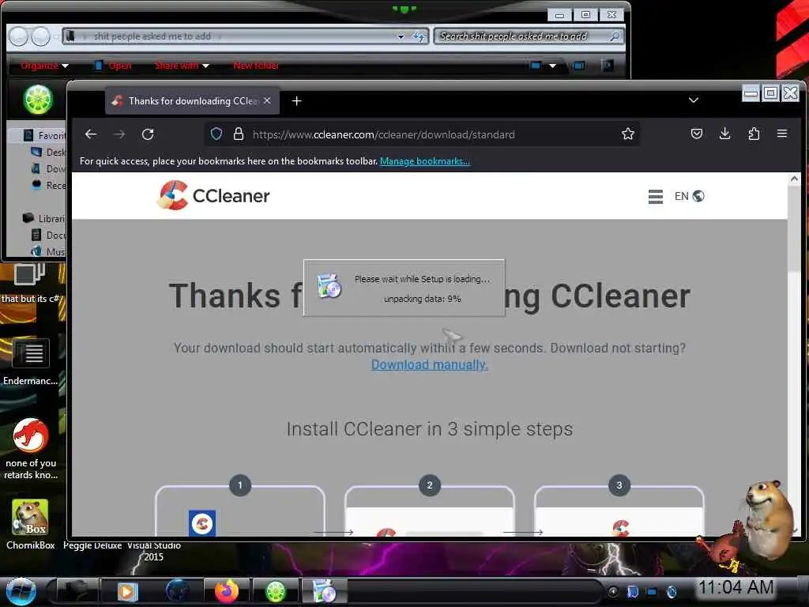Select the Thanks for downloading CCleaner tab
The width and height of the screenshot is (809, 607).
193,100
